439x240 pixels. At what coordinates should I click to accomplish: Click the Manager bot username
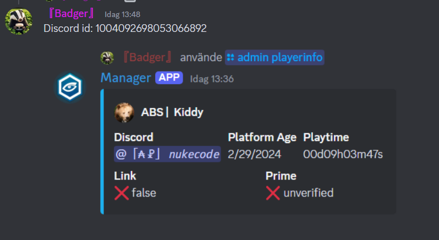125,78
